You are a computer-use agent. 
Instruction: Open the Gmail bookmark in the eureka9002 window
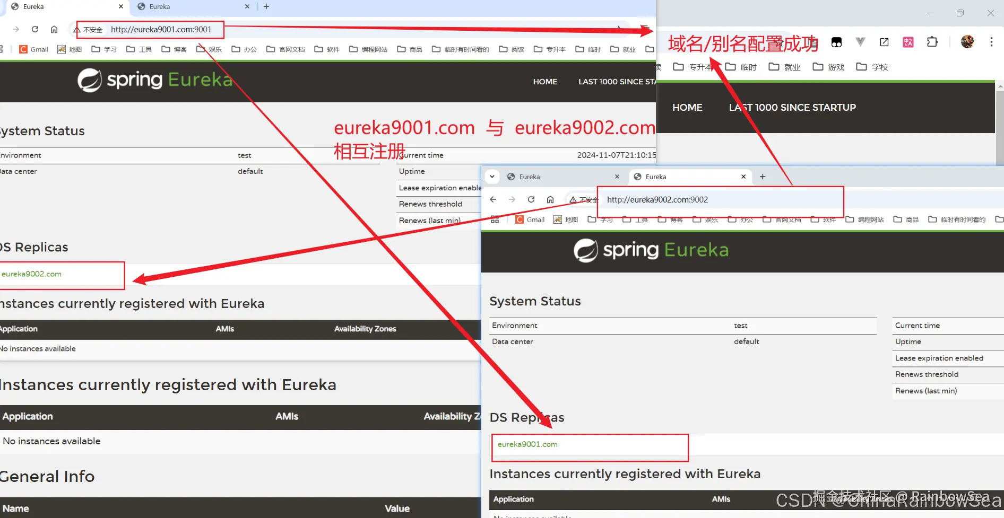tap(530, 220)
